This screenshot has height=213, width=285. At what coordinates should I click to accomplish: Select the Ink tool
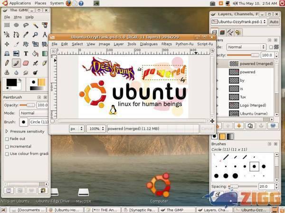(x=45, y=63)
